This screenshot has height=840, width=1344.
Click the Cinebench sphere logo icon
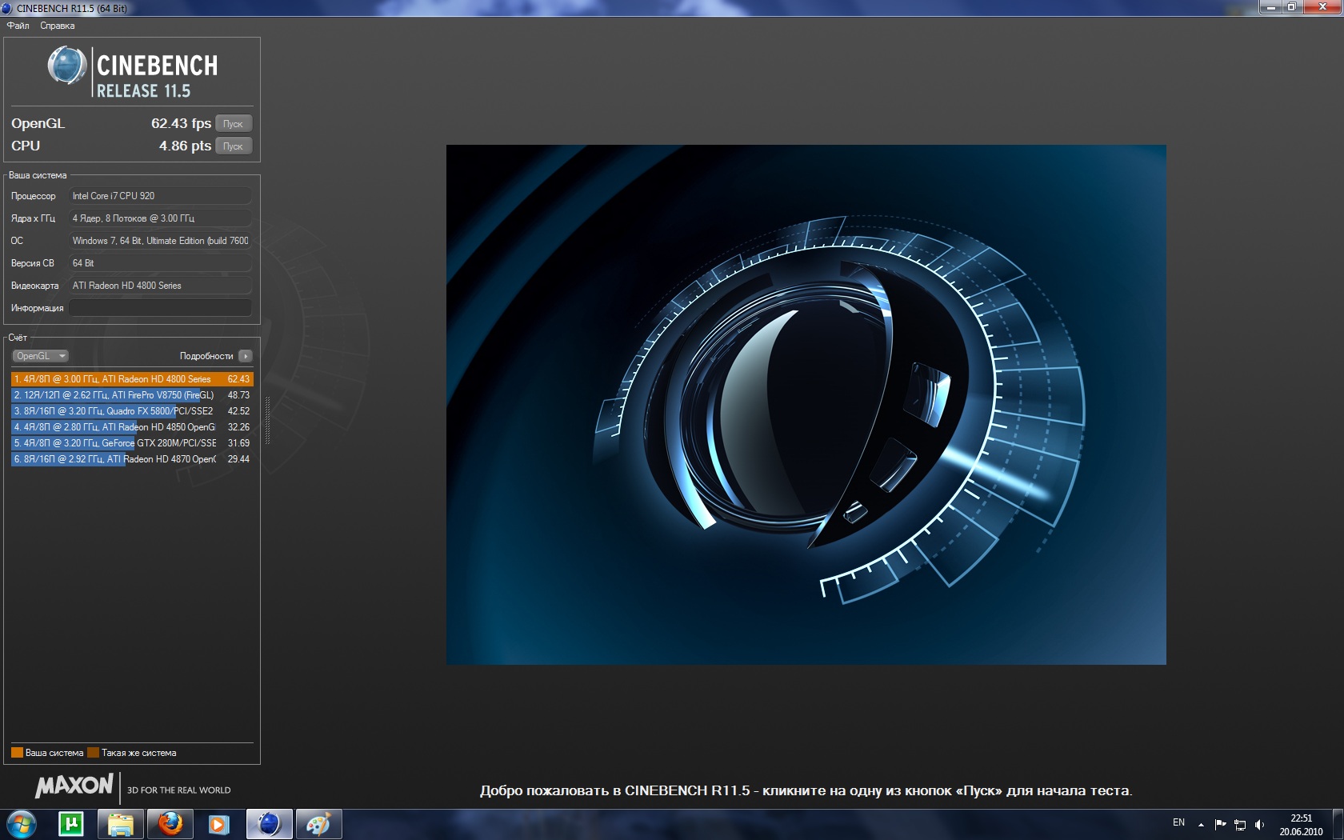[67, 66]
